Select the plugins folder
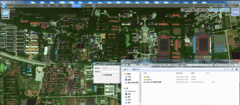 point(147,79)
